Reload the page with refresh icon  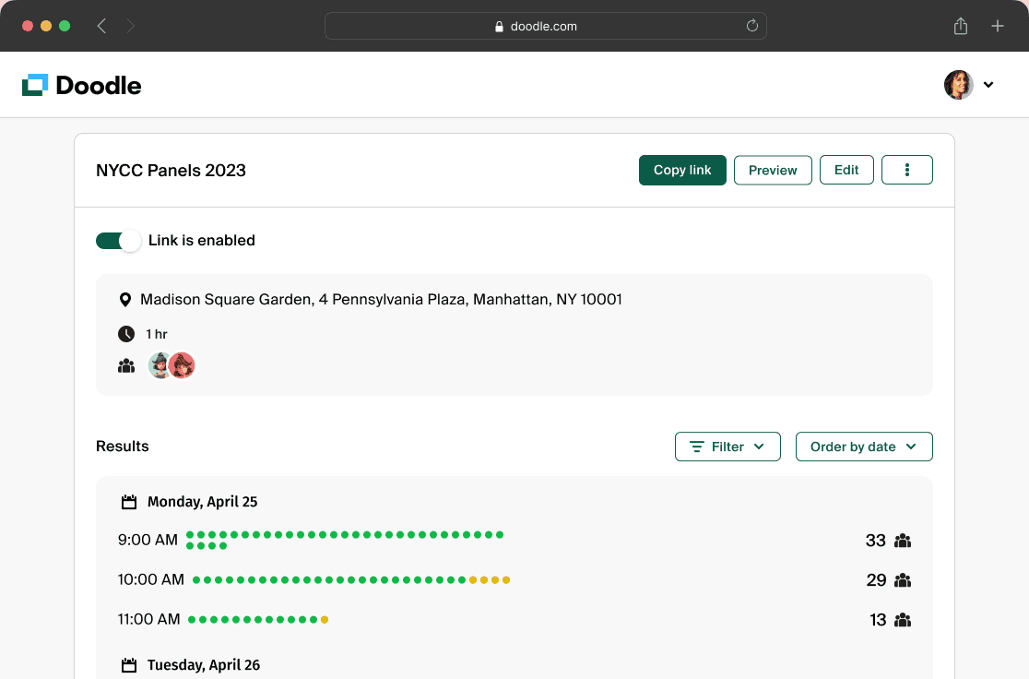point(752,26)
